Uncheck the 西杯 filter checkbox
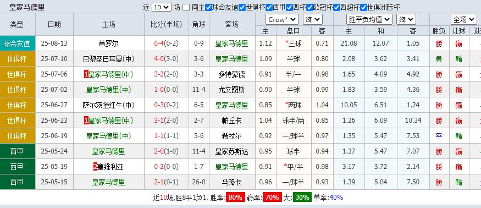Viewport: 481px width, 208px height. (x=289, y=7)
